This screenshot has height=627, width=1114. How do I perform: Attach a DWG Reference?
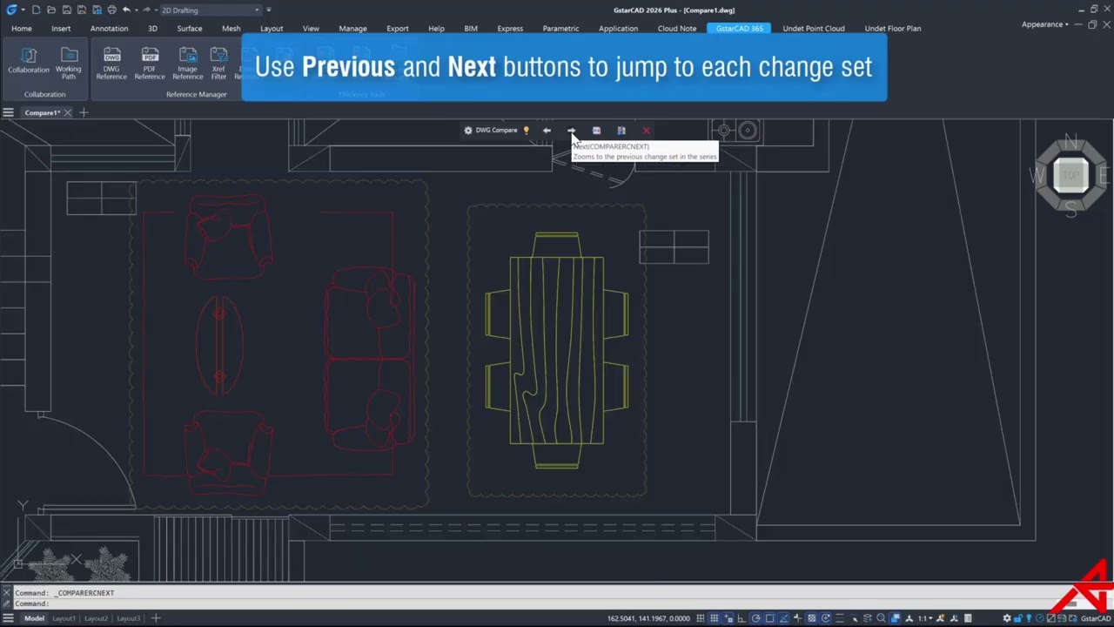(x=111, y=63)
